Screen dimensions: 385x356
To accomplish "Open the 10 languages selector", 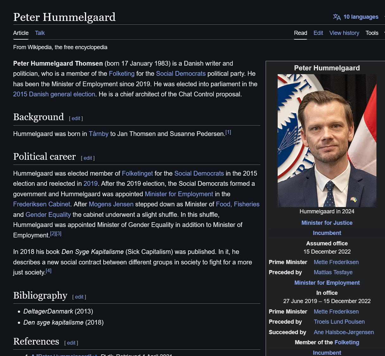I will [361, 17].
